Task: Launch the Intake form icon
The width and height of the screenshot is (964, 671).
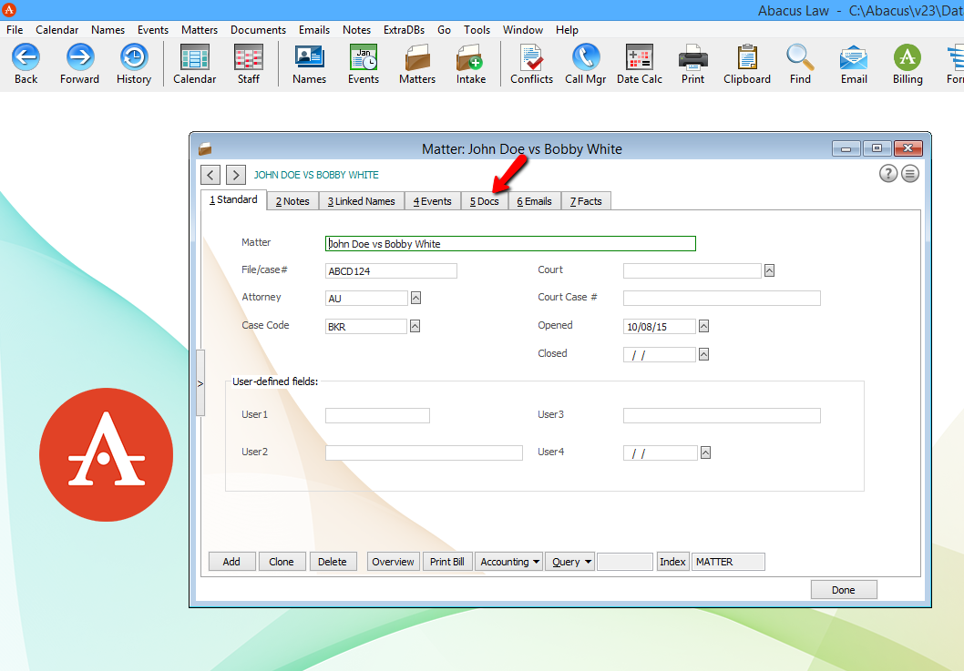Action: [x=471, y=57]
